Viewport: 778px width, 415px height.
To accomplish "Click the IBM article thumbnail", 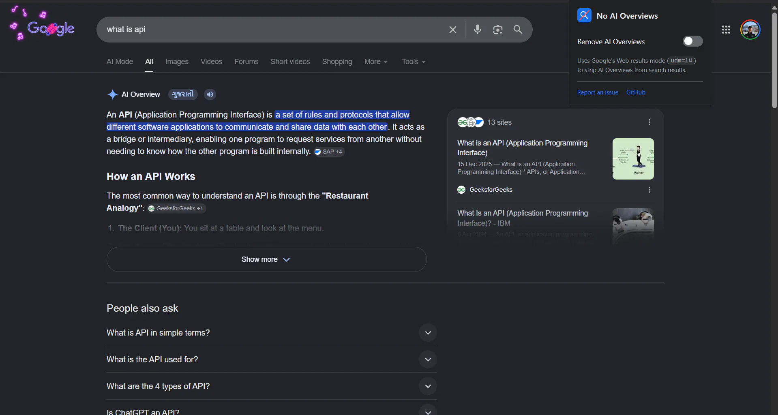I will (633, 226).
